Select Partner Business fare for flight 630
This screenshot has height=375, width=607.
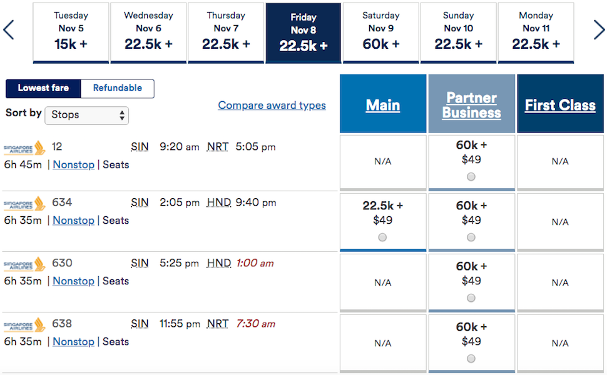coord(471,297)
